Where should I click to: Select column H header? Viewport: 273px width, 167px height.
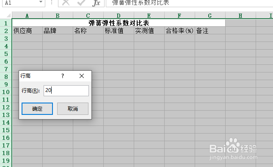(x=240, y=16)
